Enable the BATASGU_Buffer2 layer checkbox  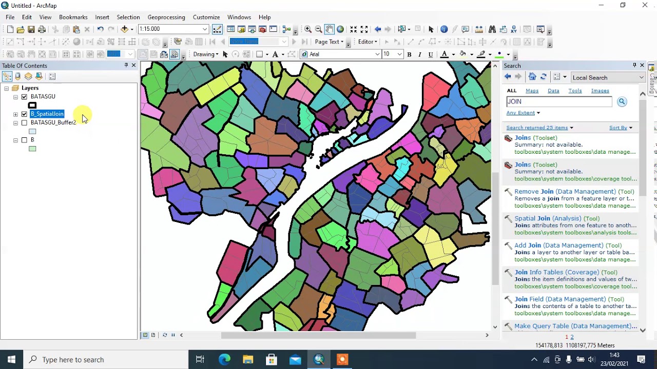click(x=24, y=123)
